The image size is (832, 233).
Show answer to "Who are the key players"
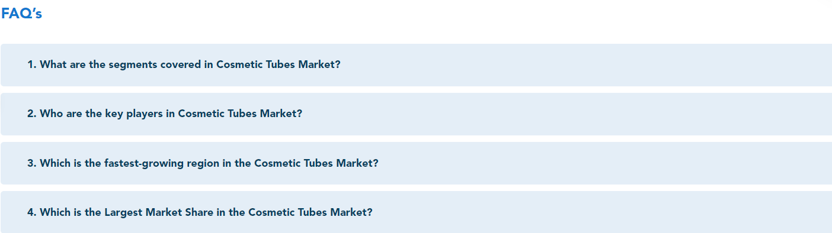(x=416, y=114)
